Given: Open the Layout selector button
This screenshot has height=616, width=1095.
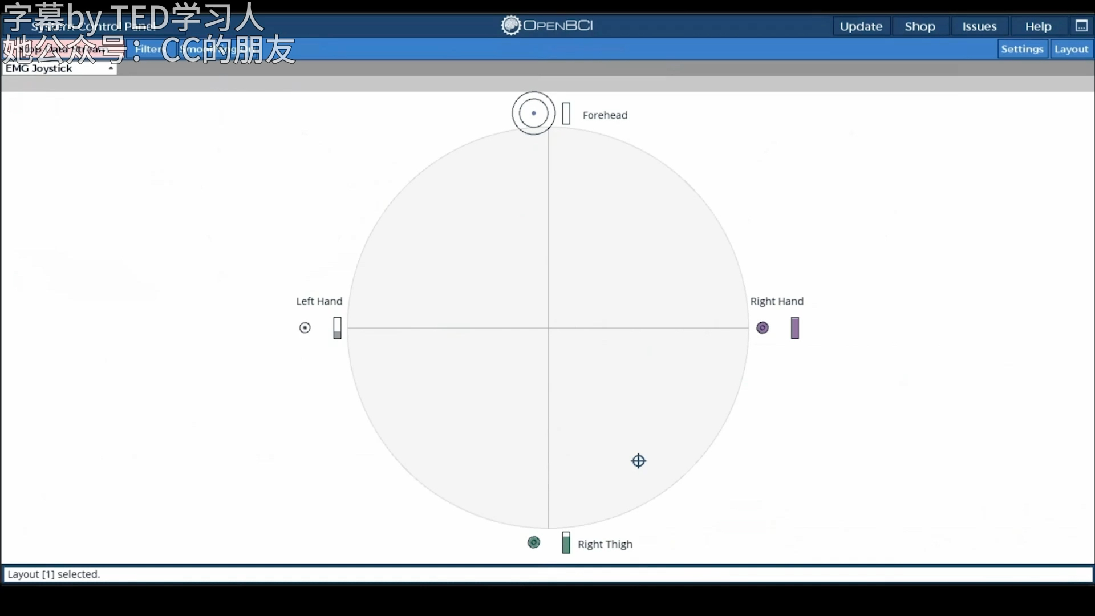Looking at the screenshot, I should click(1071, 49).
